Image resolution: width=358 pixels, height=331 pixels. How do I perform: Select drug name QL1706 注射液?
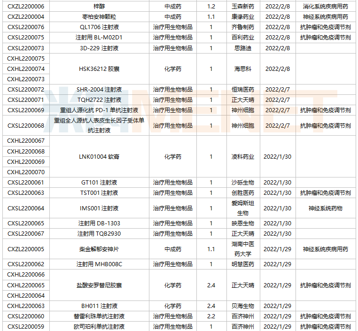[x=99, y=27]
